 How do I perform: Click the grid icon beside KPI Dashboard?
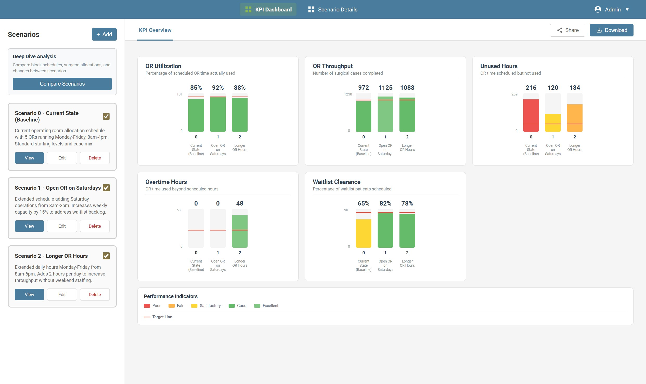tap(248, 9)
